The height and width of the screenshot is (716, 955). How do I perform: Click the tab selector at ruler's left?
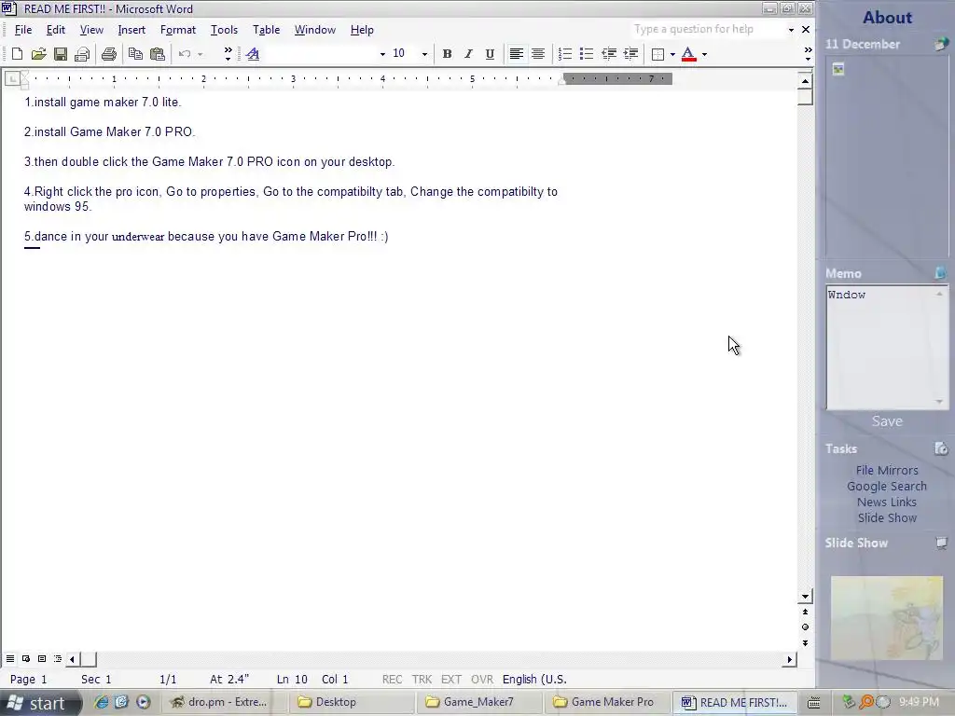click(x=12, y=78)
